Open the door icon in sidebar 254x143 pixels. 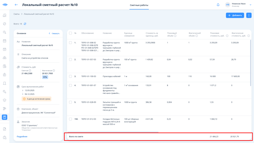pos(5,83)
